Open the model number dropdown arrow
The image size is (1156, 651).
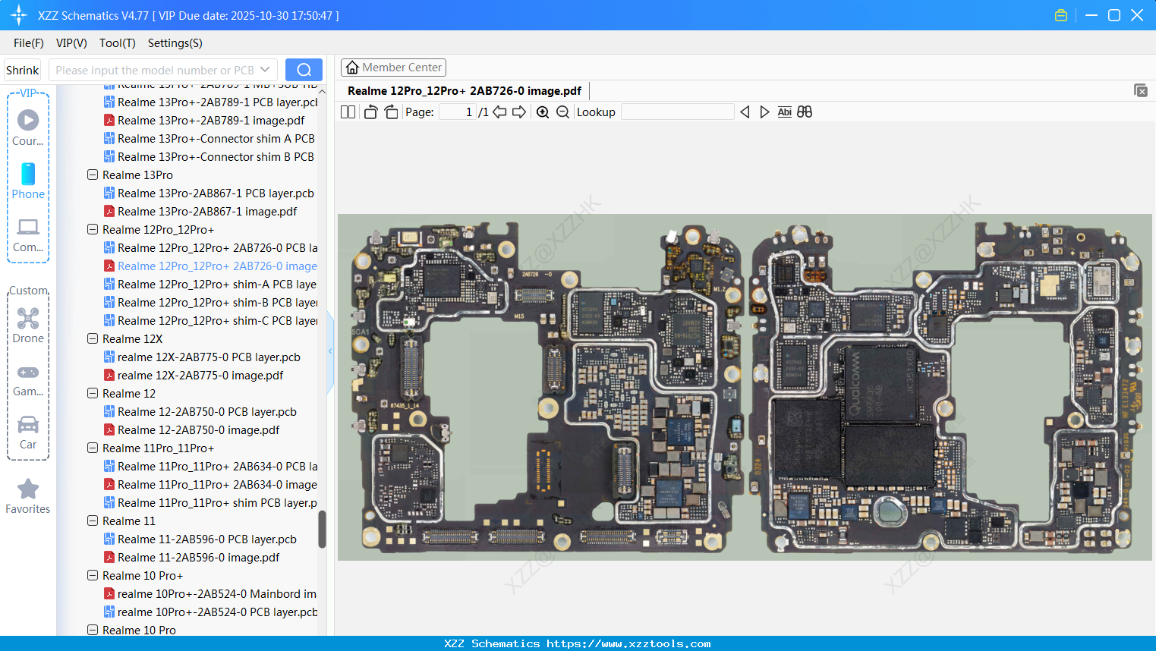265,70
